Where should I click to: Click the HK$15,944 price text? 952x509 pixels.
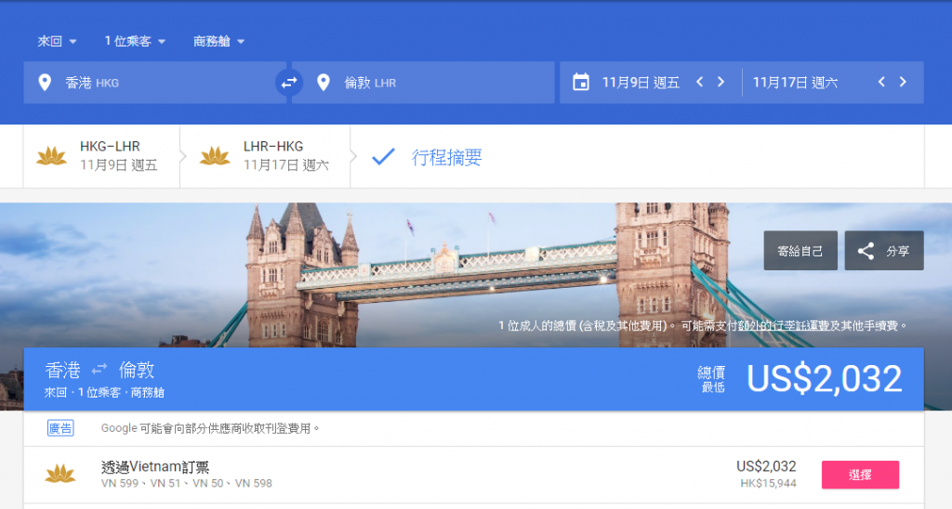pos(768,484)
